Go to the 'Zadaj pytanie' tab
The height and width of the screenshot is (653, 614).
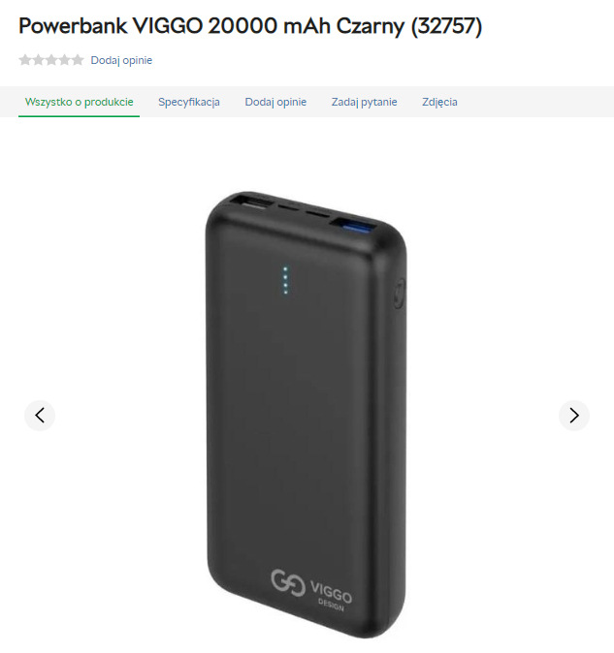(x=364, y=102)
